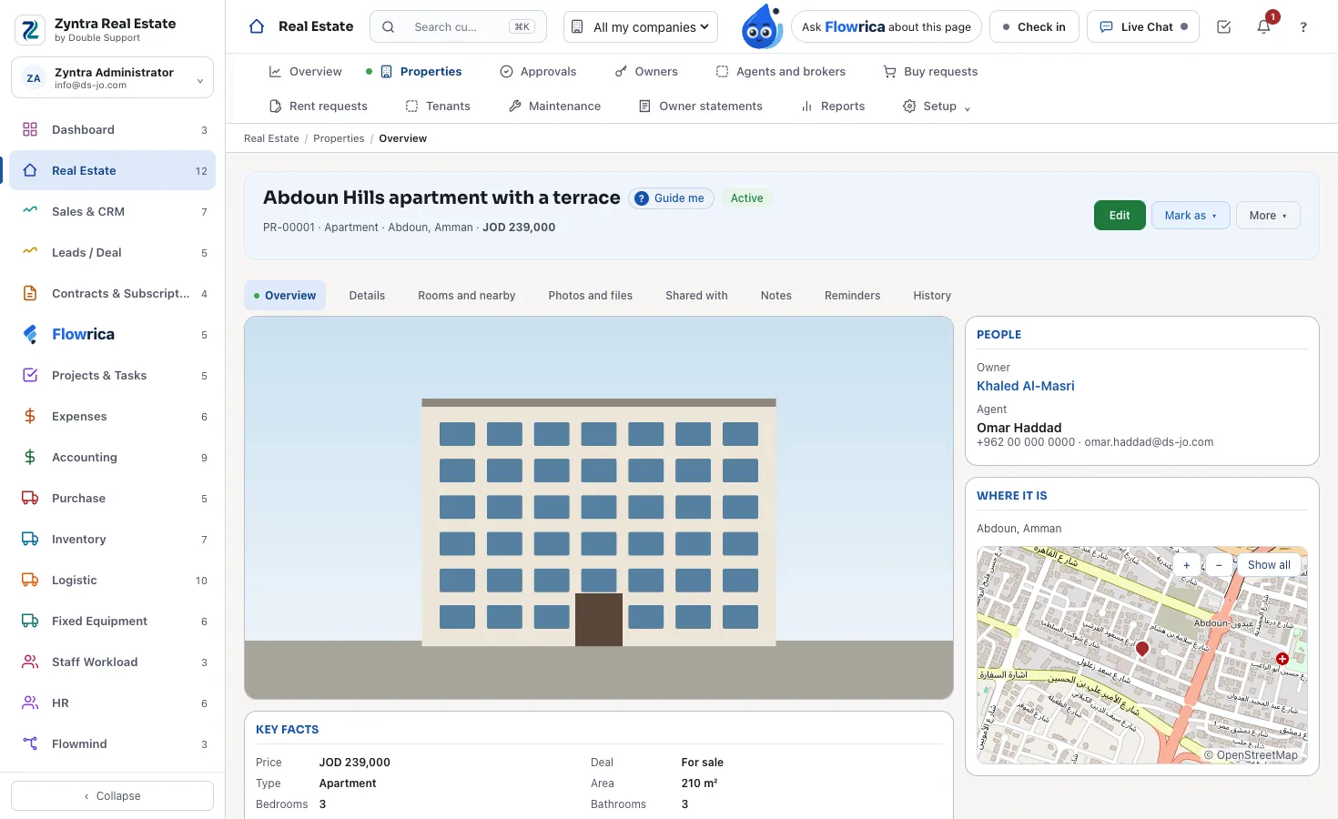Open Flowmind module

coord(113,744)
